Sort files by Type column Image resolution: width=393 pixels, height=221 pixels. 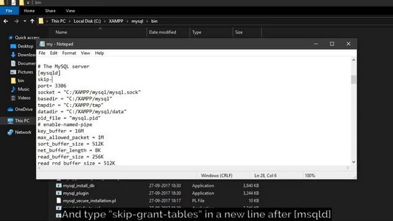coord(196,33)
